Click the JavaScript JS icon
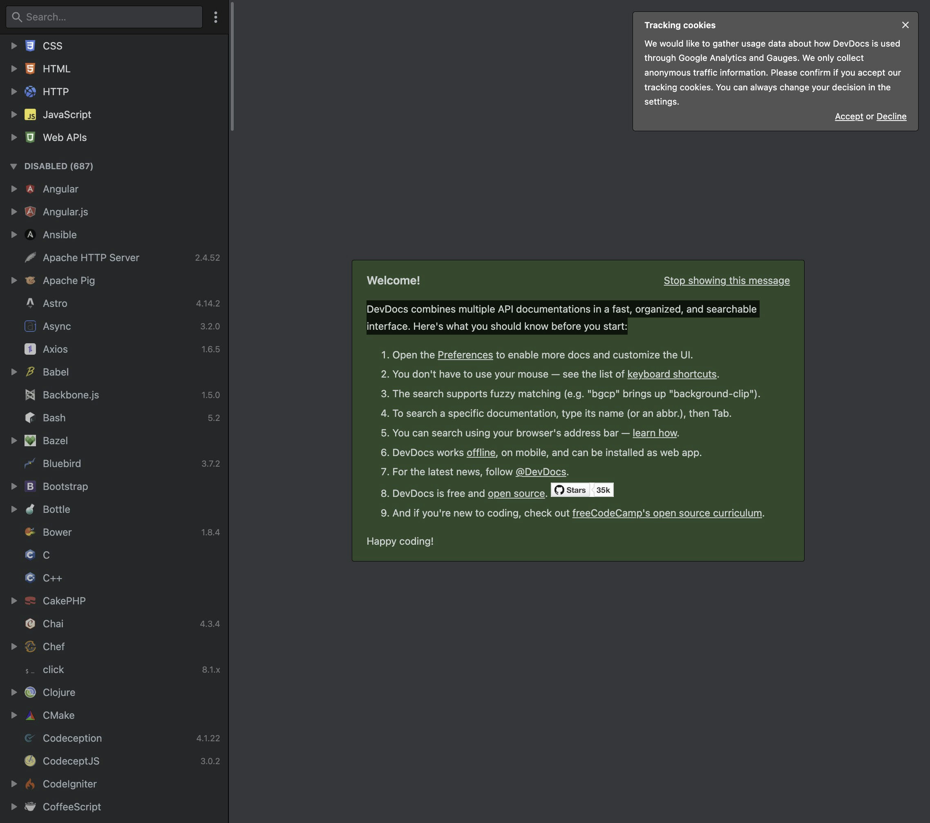 coord(30,115)
